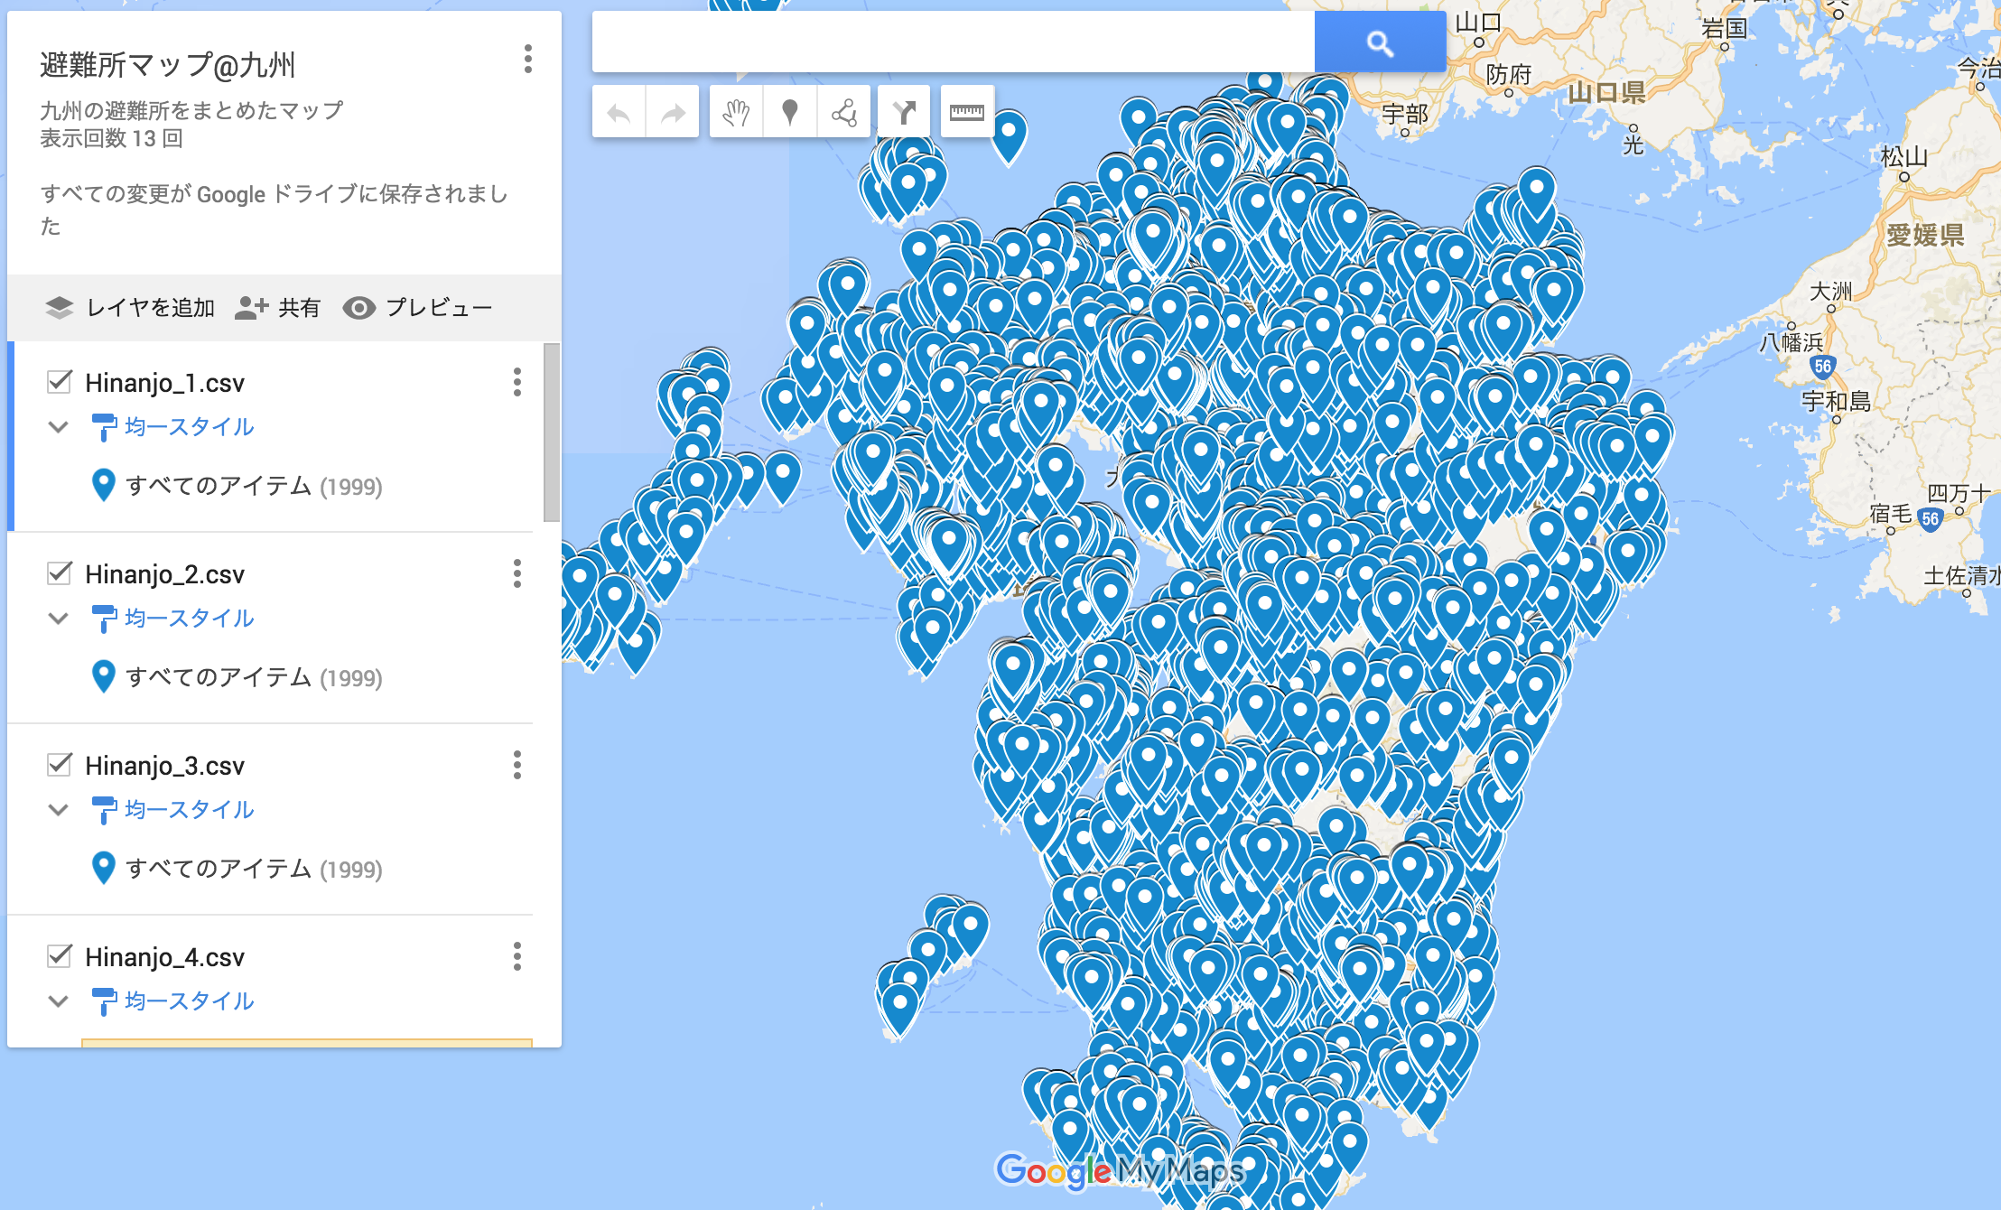The width and height of the screenshot is (2001, 1210).
Task: Collapse the Hinanjo_2.csv item list chevron
Action: point(59,619)
